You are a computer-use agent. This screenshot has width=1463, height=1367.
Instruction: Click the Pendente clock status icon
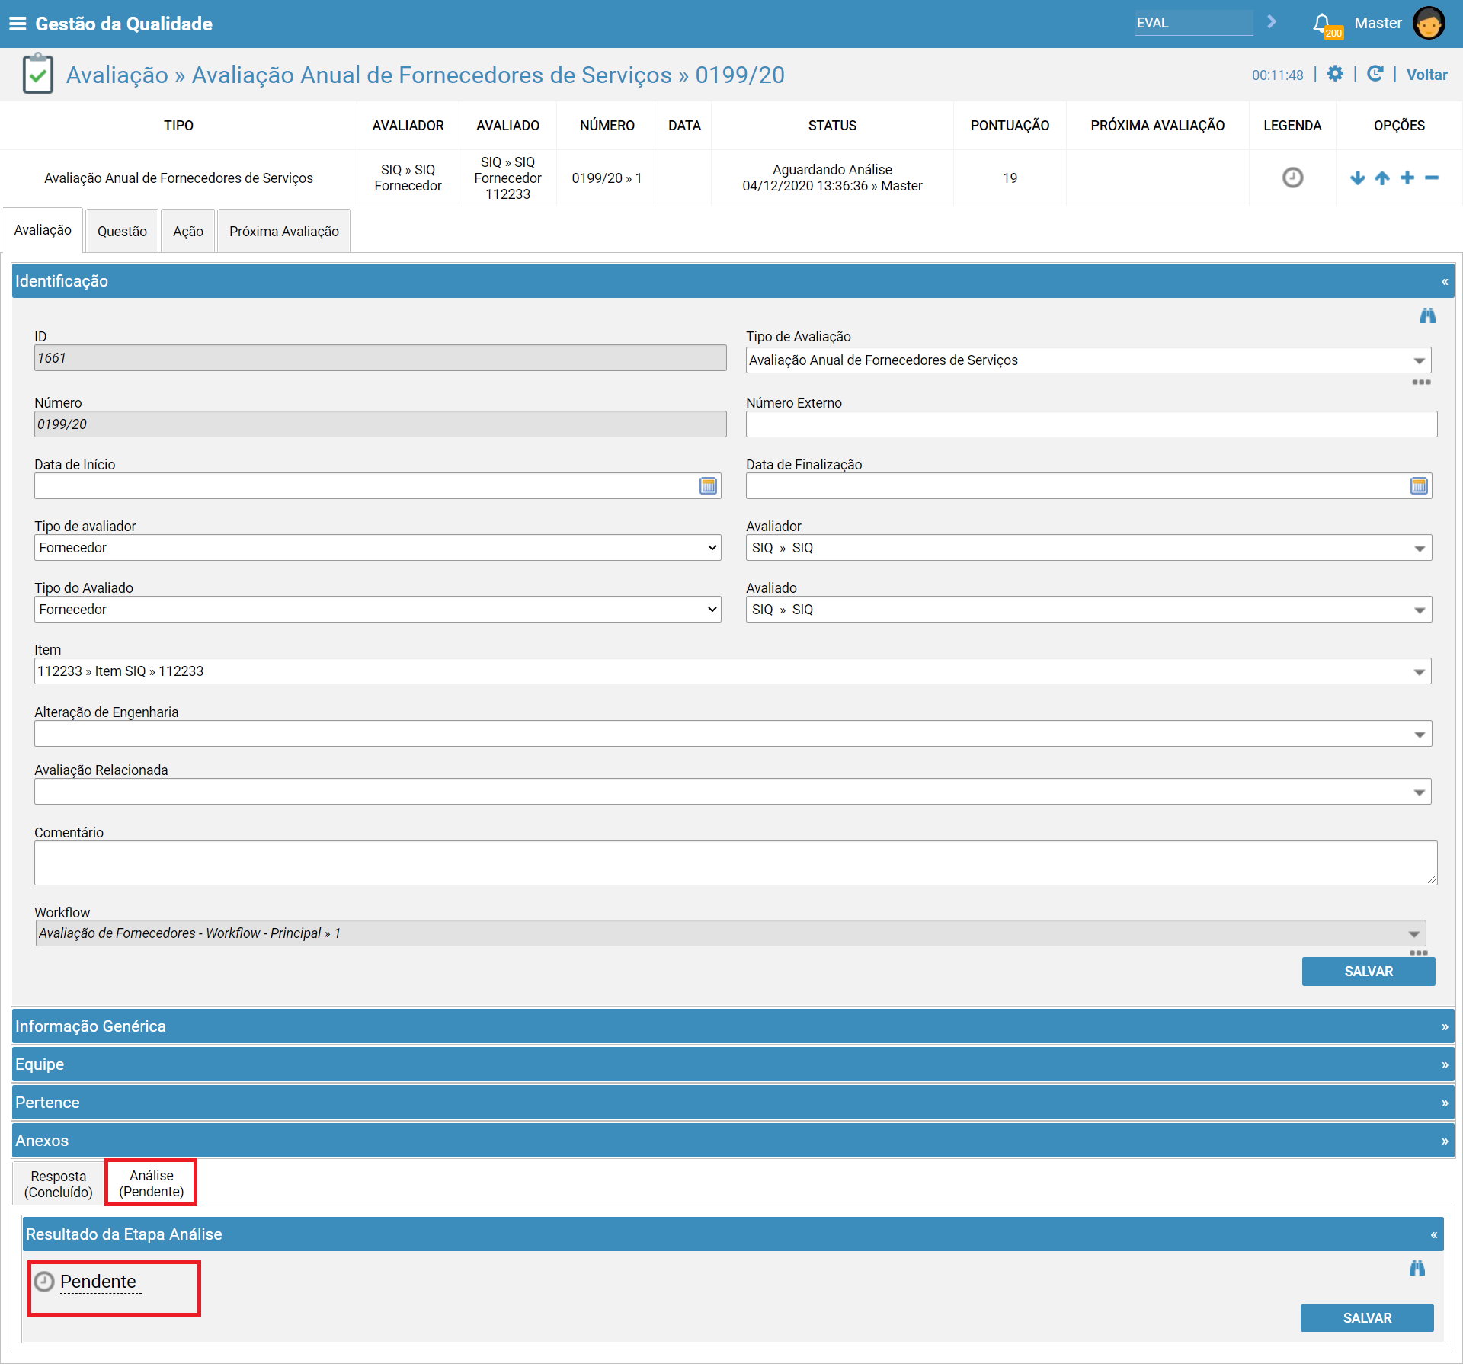tap(44, 1282)
